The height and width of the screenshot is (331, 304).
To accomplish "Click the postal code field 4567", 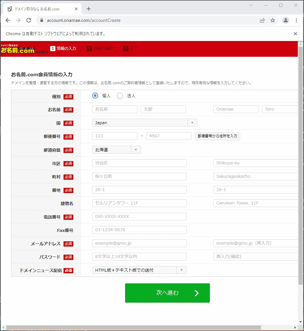I will (x=169, y=136).
